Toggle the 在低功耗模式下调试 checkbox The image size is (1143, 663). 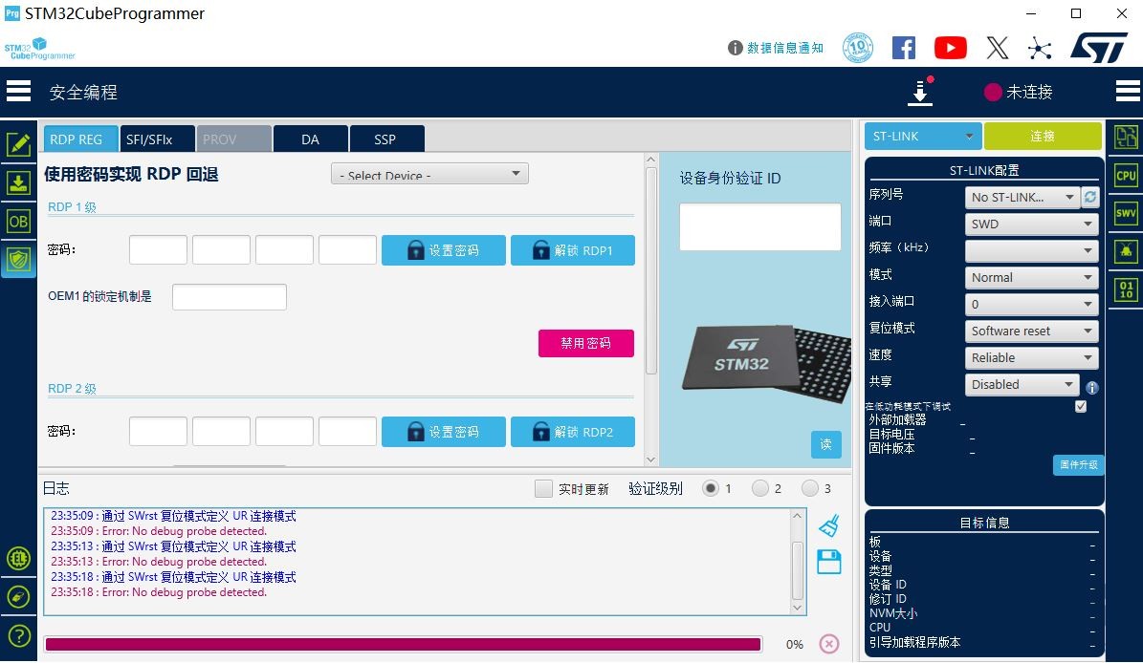[1080, 406]
